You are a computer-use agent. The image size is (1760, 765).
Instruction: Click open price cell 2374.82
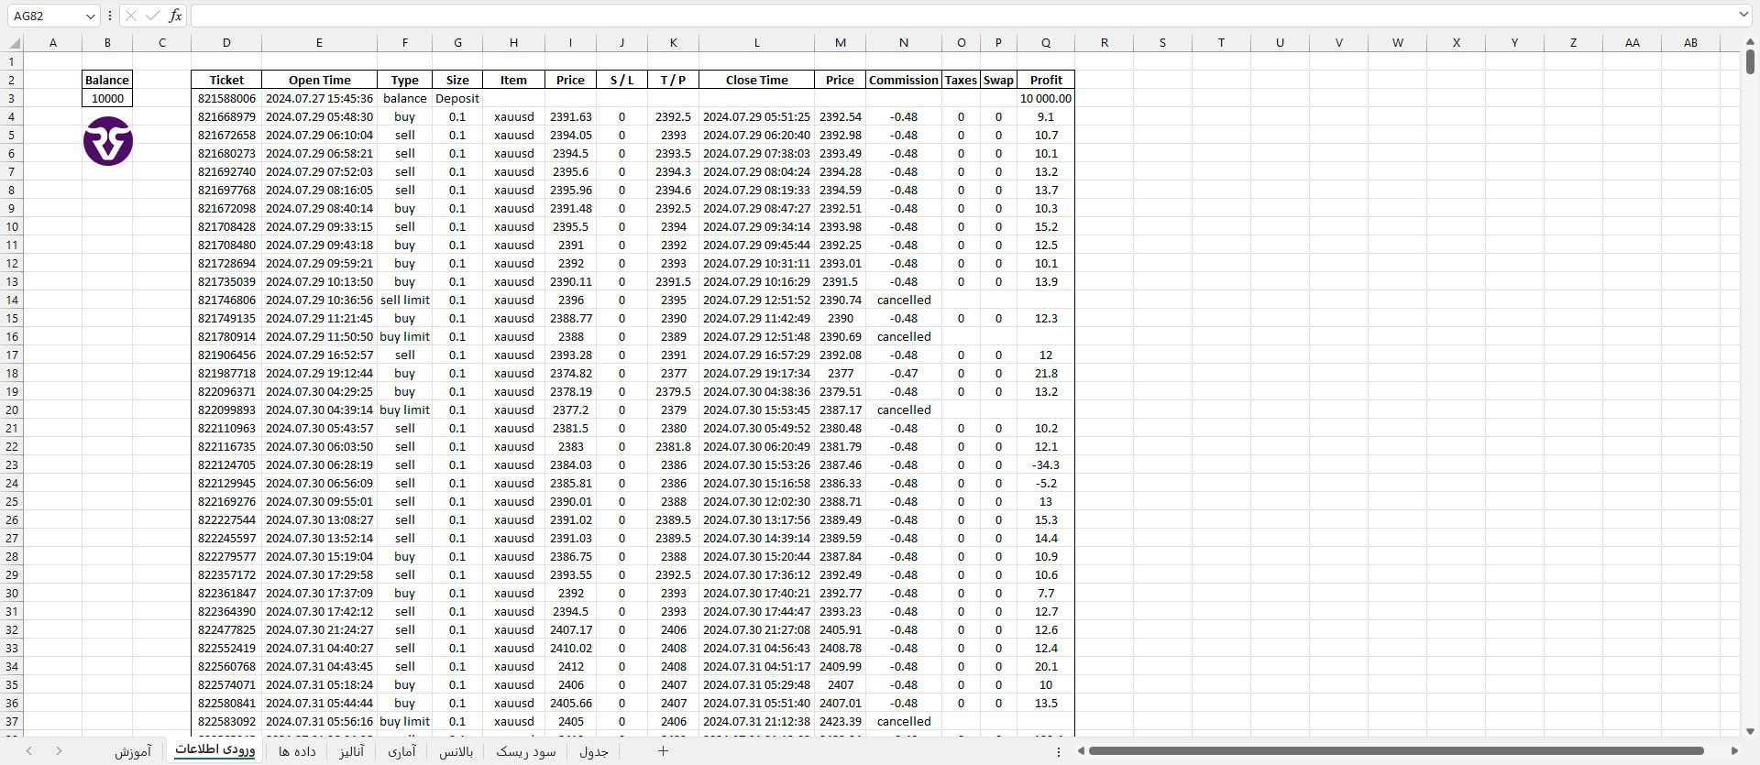(x=570, y=373)
